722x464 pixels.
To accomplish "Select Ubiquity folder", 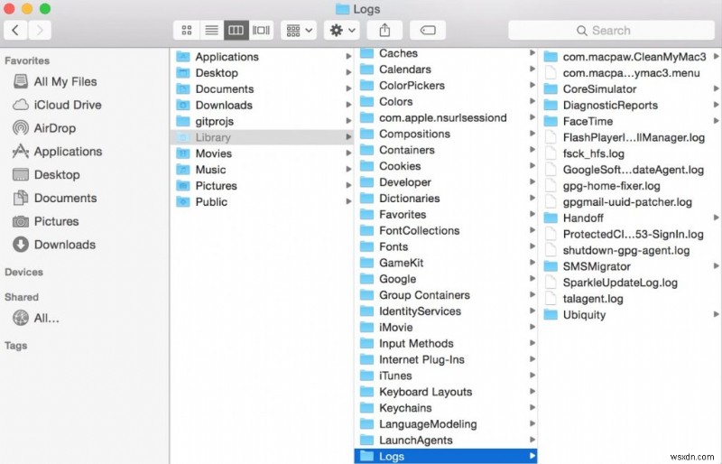I will point(631,315).
